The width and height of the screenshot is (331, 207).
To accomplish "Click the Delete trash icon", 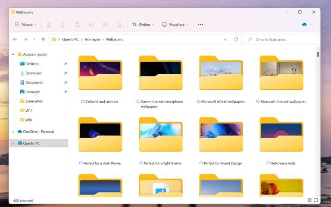I will click(119, 25).
